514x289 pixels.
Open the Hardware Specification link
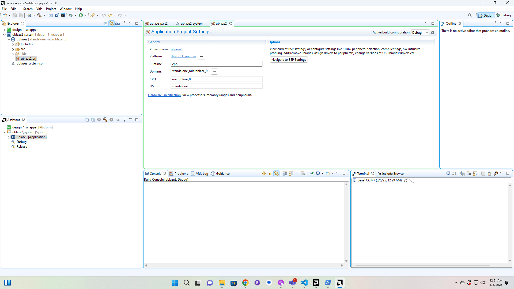(x=164, y=95)
